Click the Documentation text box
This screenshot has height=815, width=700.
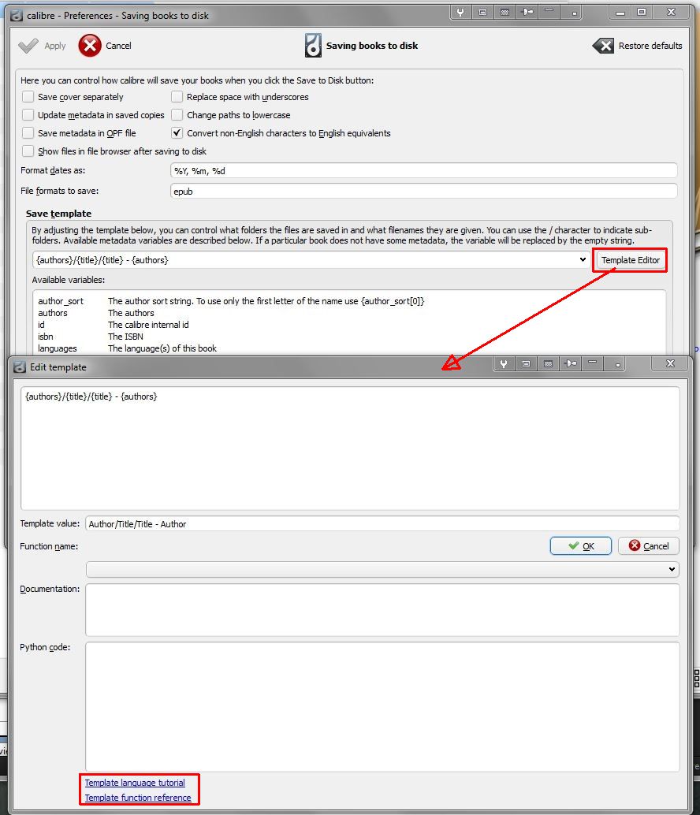(382, 610)
